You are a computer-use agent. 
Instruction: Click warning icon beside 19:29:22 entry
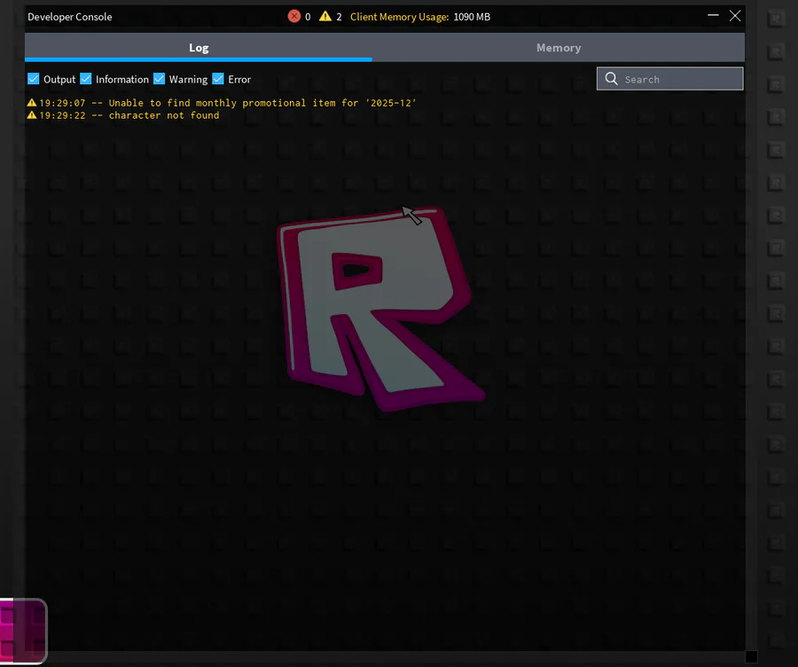tap(32, 115)
